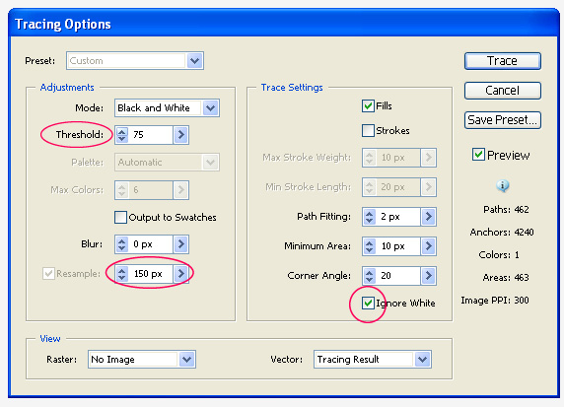Screen dimensions: 564x407
Task: Open the Palette dropdown arrow
Action: coord(211,163)
